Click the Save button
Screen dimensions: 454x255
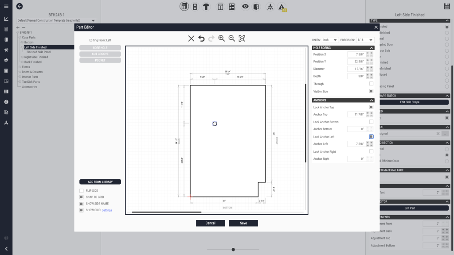click(243, 223)
